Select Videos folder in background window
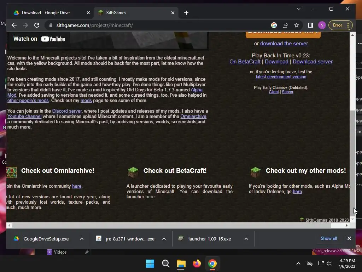 tap(60, 252)
